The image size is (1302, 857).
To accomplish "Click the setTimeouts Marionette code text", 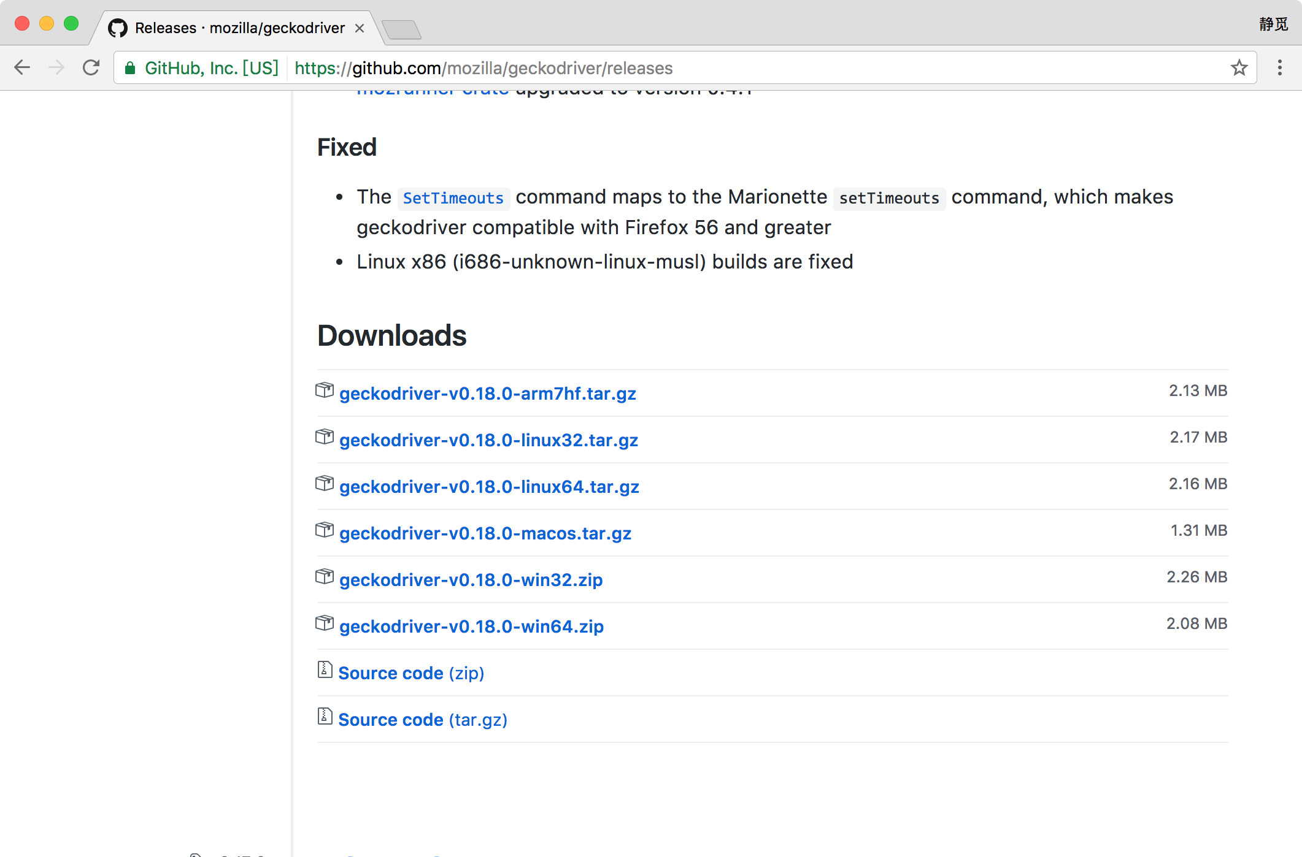I will [889, 198].
